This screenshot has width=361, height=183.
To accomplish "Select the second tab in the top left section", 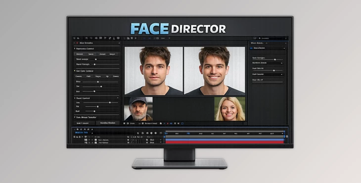I will pyautogui.click(x=91, y=54).
